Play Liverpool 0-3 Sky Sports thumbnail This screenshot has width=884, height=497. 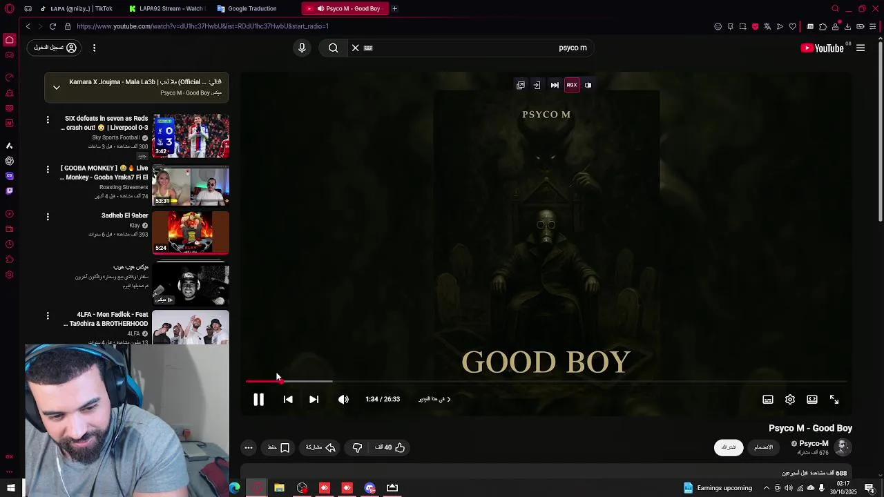(x=191, y=136)
